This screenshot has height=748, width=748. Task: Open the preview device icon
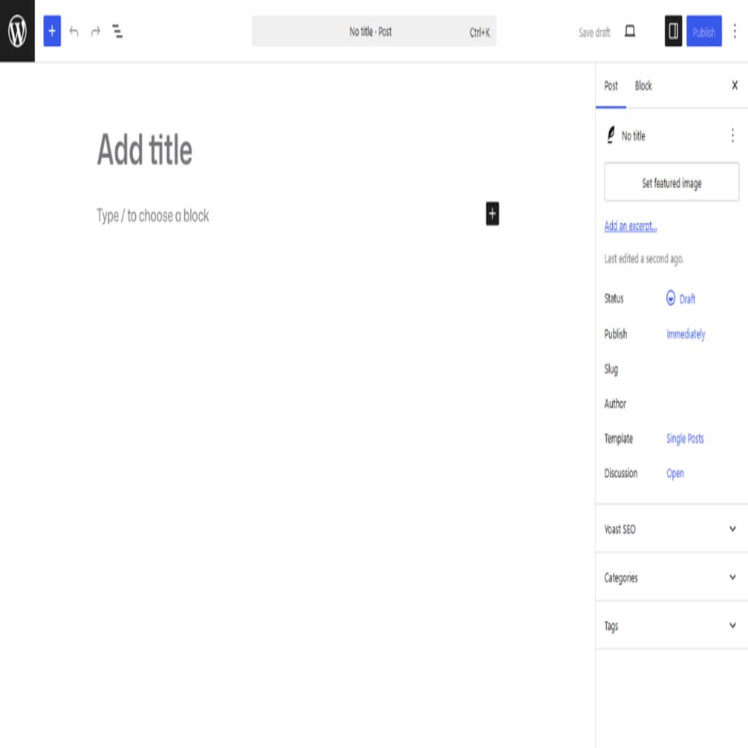click(x=630, y=31)
